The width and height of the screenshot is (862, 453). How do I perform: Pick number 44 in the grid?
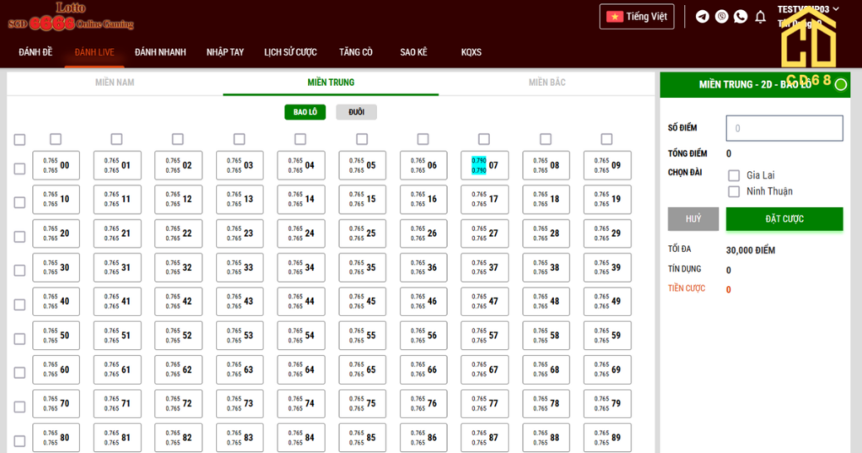tap(301, 301)
